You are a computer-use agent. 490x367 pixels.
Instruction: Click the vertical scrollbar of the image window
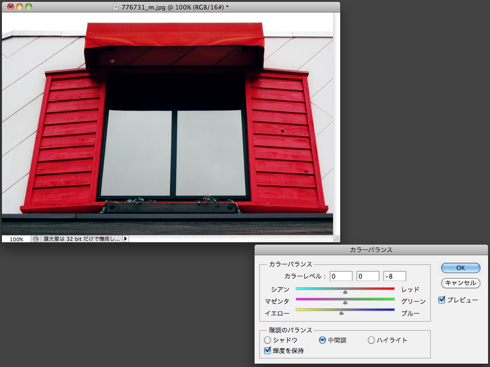pos(336,124)
